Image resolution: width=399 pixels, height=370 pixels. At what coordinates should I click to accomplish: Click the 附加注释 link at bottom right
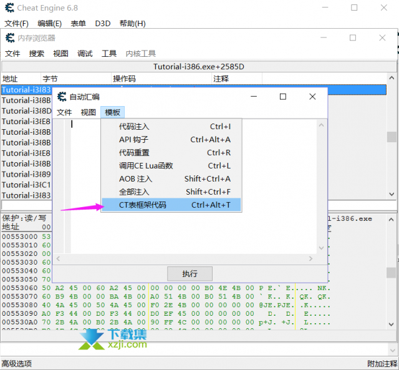(382, 364)
